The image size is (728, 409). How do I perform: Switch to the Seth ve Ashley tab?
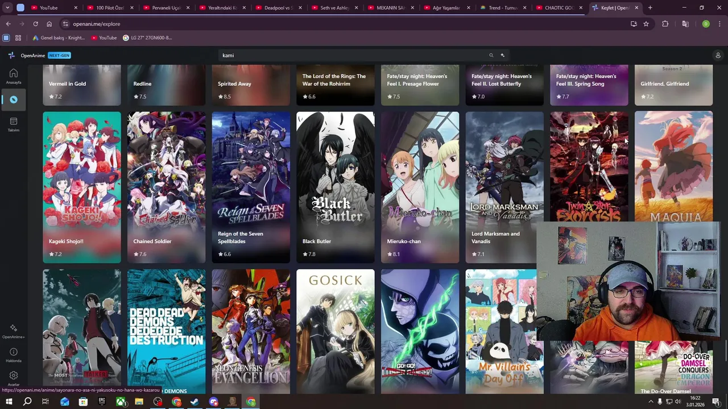[334, 8]
